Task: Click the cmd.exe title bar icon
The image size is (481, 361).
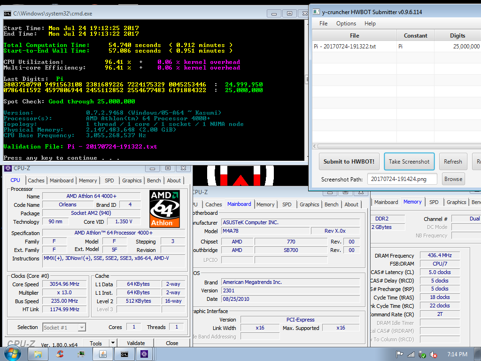Action: [x=8, y=14]
